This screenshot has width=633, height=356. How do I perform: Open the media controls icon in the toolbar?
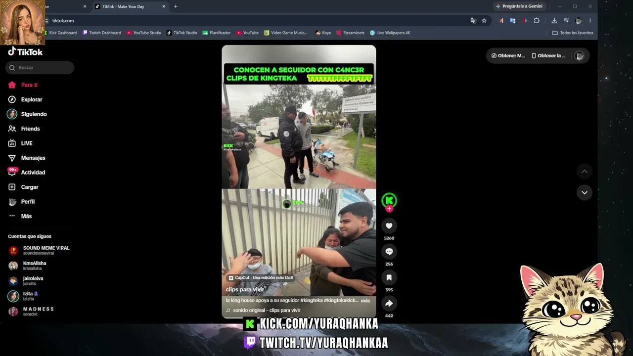pos(566,21)
